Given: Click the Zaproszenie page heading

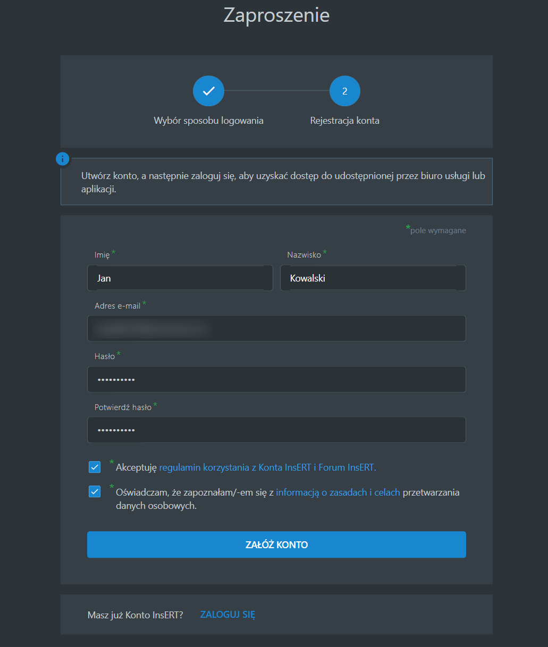Looking at the screenshot, I should [276, 15].
